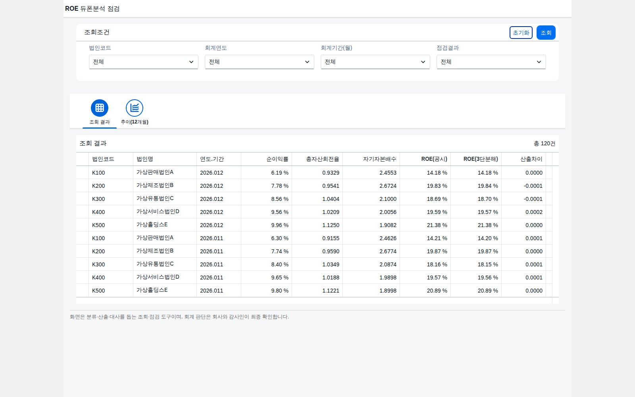Image resolution: width=635 pixels, height=397 pixels.
Task: Click net margin value 9.65 %
Action: coord(280,278)
